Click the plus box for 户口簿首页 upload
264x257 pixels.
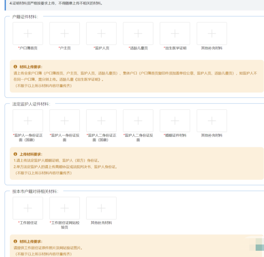(x=28, y=34)
